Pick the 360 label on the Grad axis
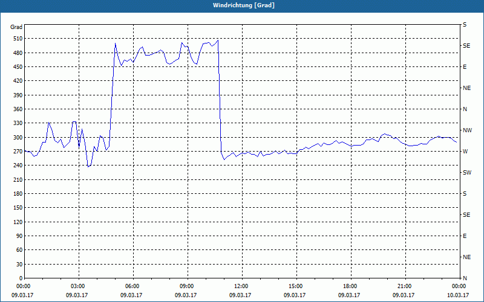This screenshot has height=302, width=484. (18, 109)
